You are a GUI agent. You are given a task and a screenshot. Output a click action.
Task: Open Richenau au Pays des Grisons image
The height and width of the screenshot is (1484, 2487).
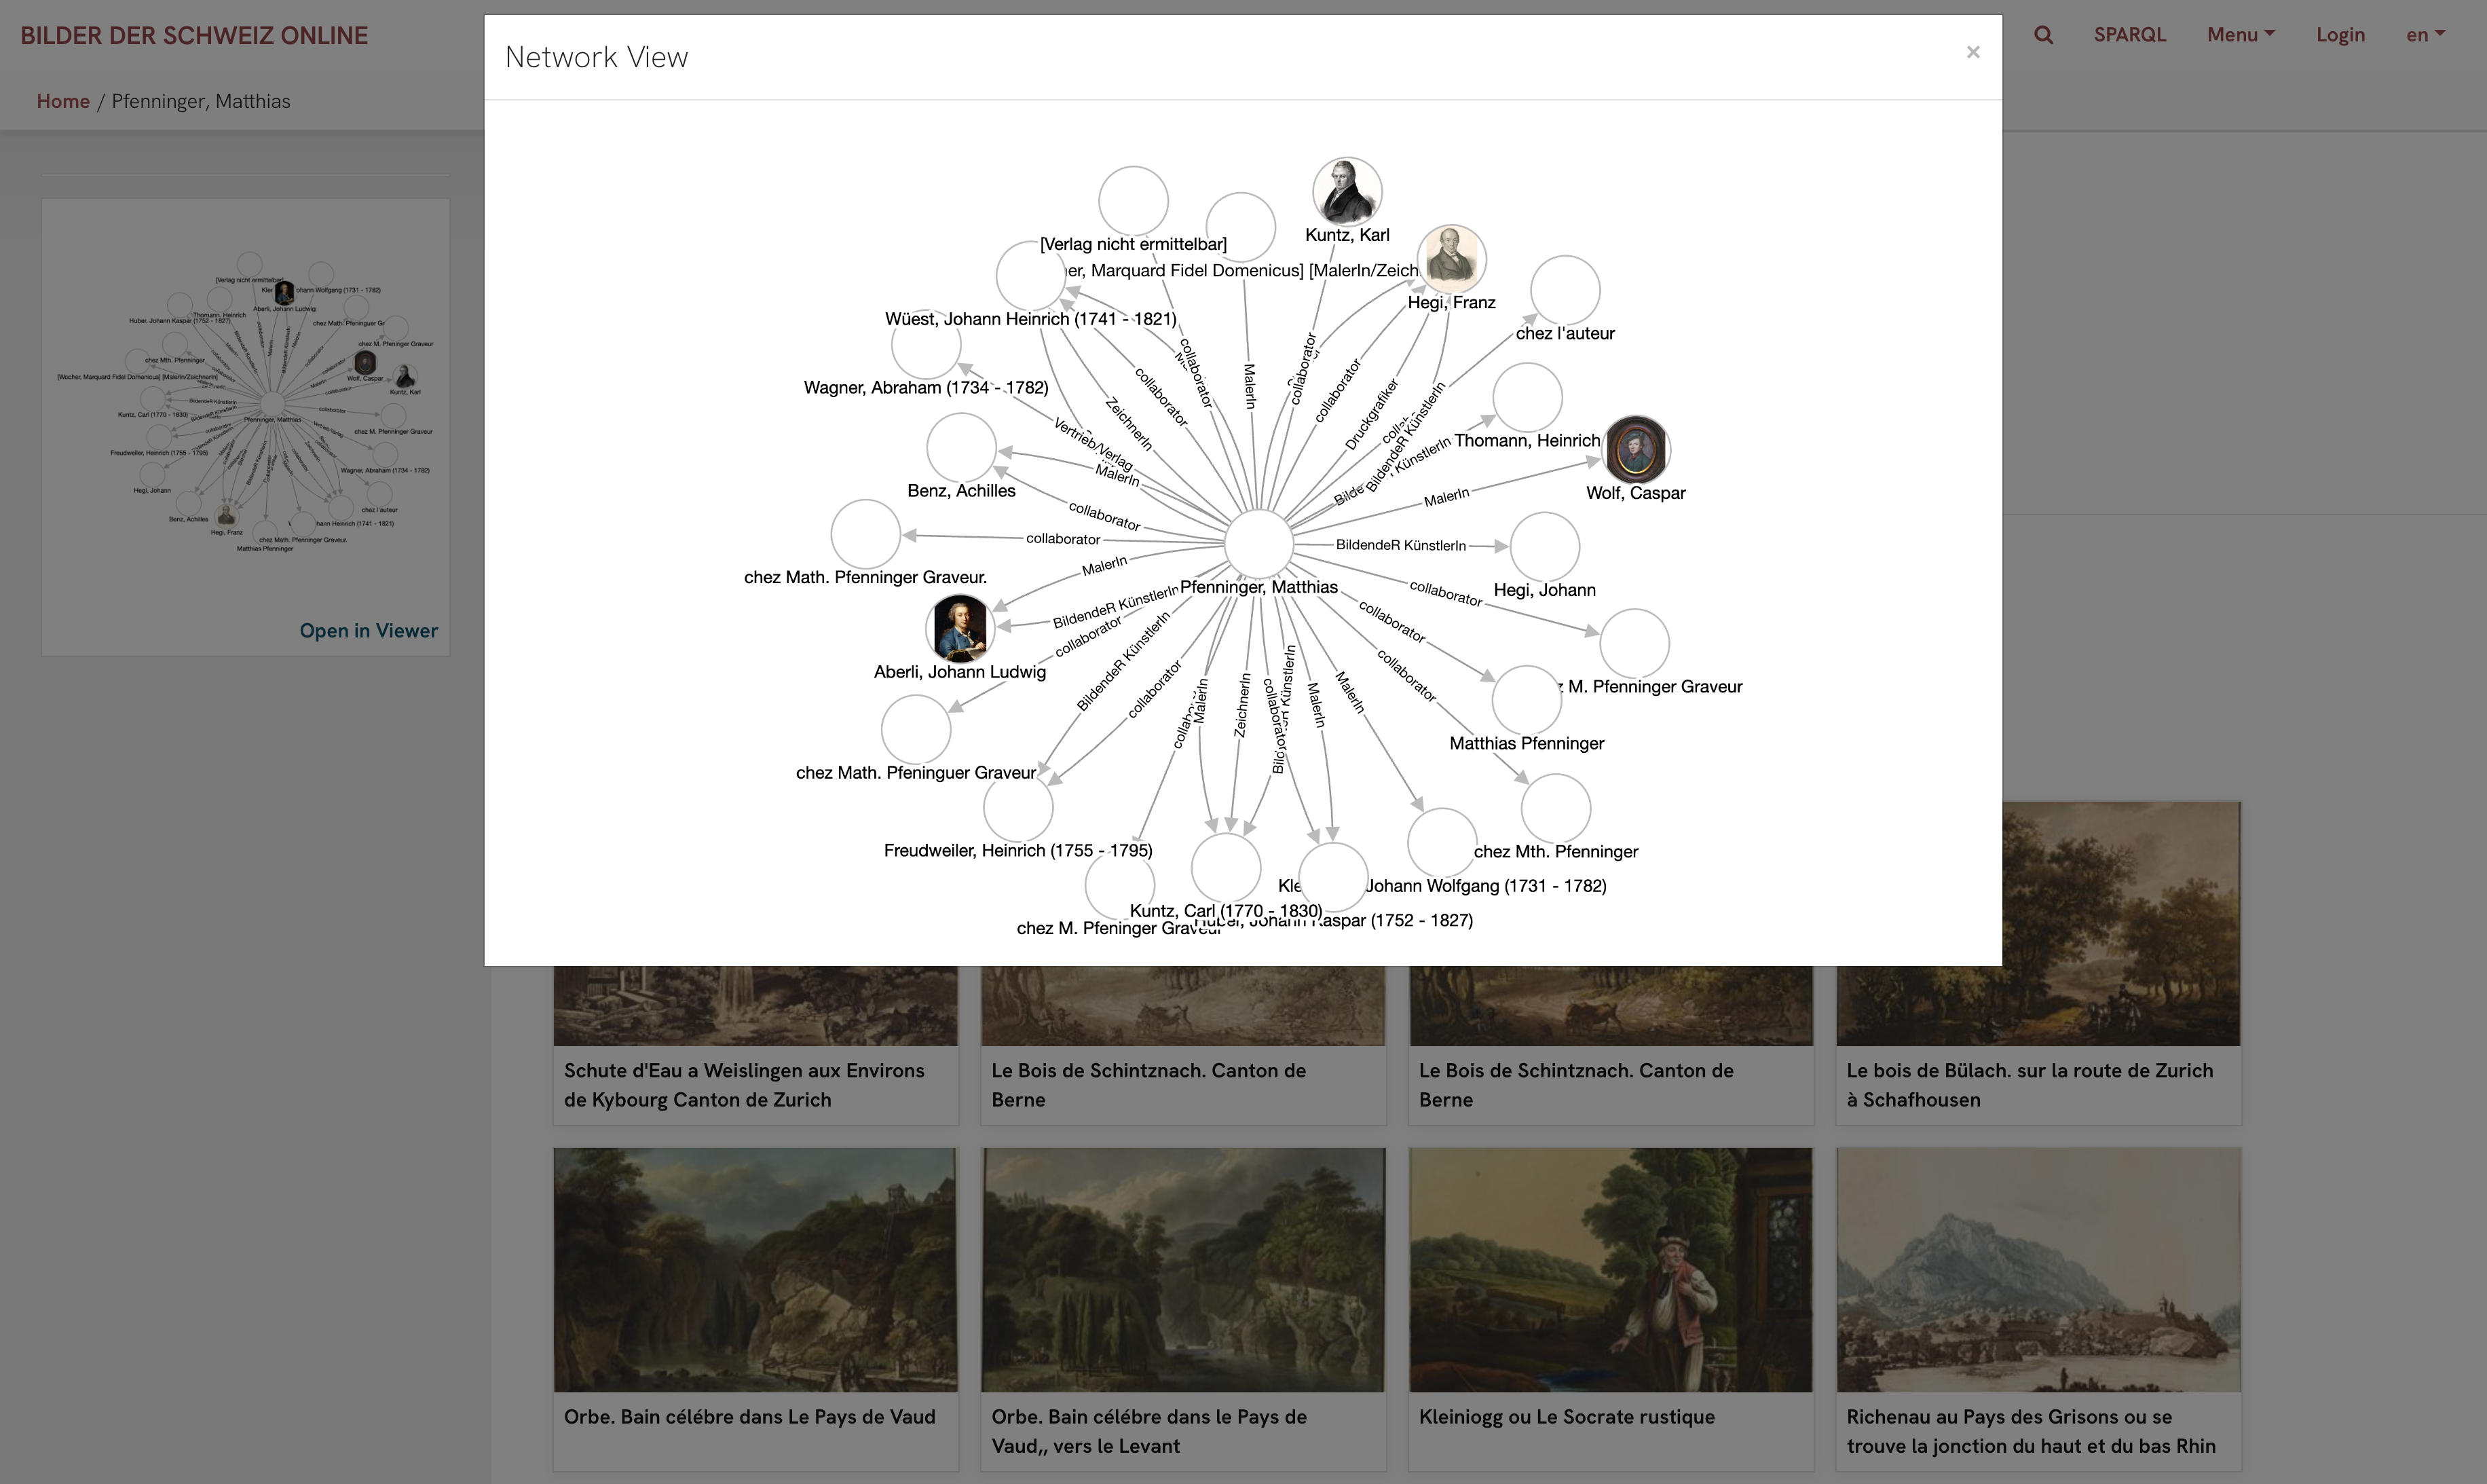coord(2037,1270)
